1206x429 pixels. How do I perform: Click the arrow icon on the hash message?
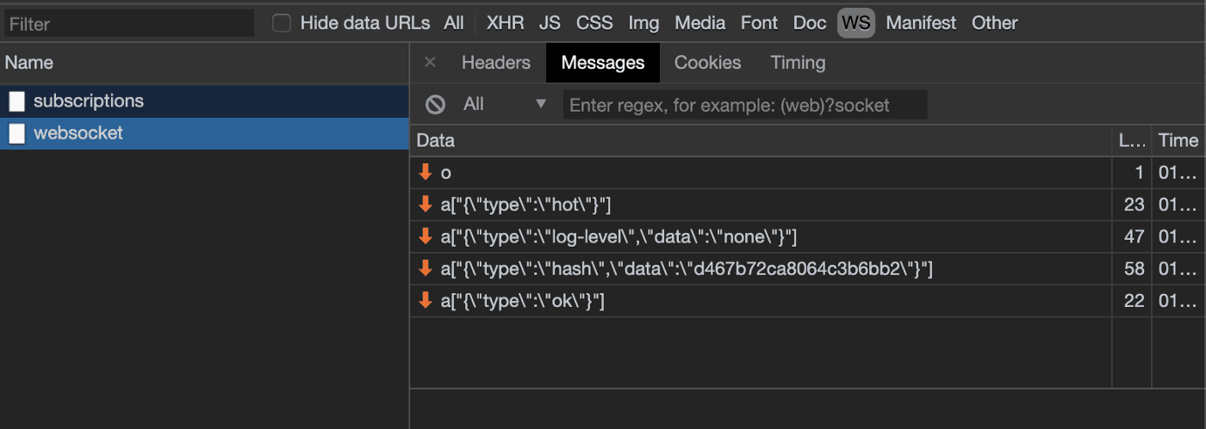coord(425,269)
